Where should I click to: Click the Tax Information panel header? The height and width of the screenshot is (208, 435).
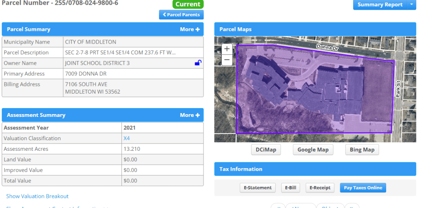click(315, 169)
